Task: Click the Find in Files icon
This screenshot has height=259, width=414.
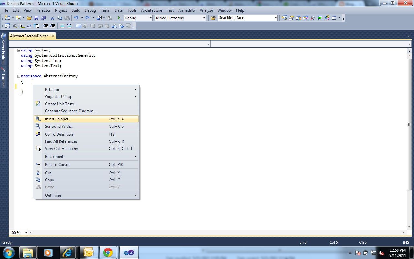Action: [x=213, y=18]
